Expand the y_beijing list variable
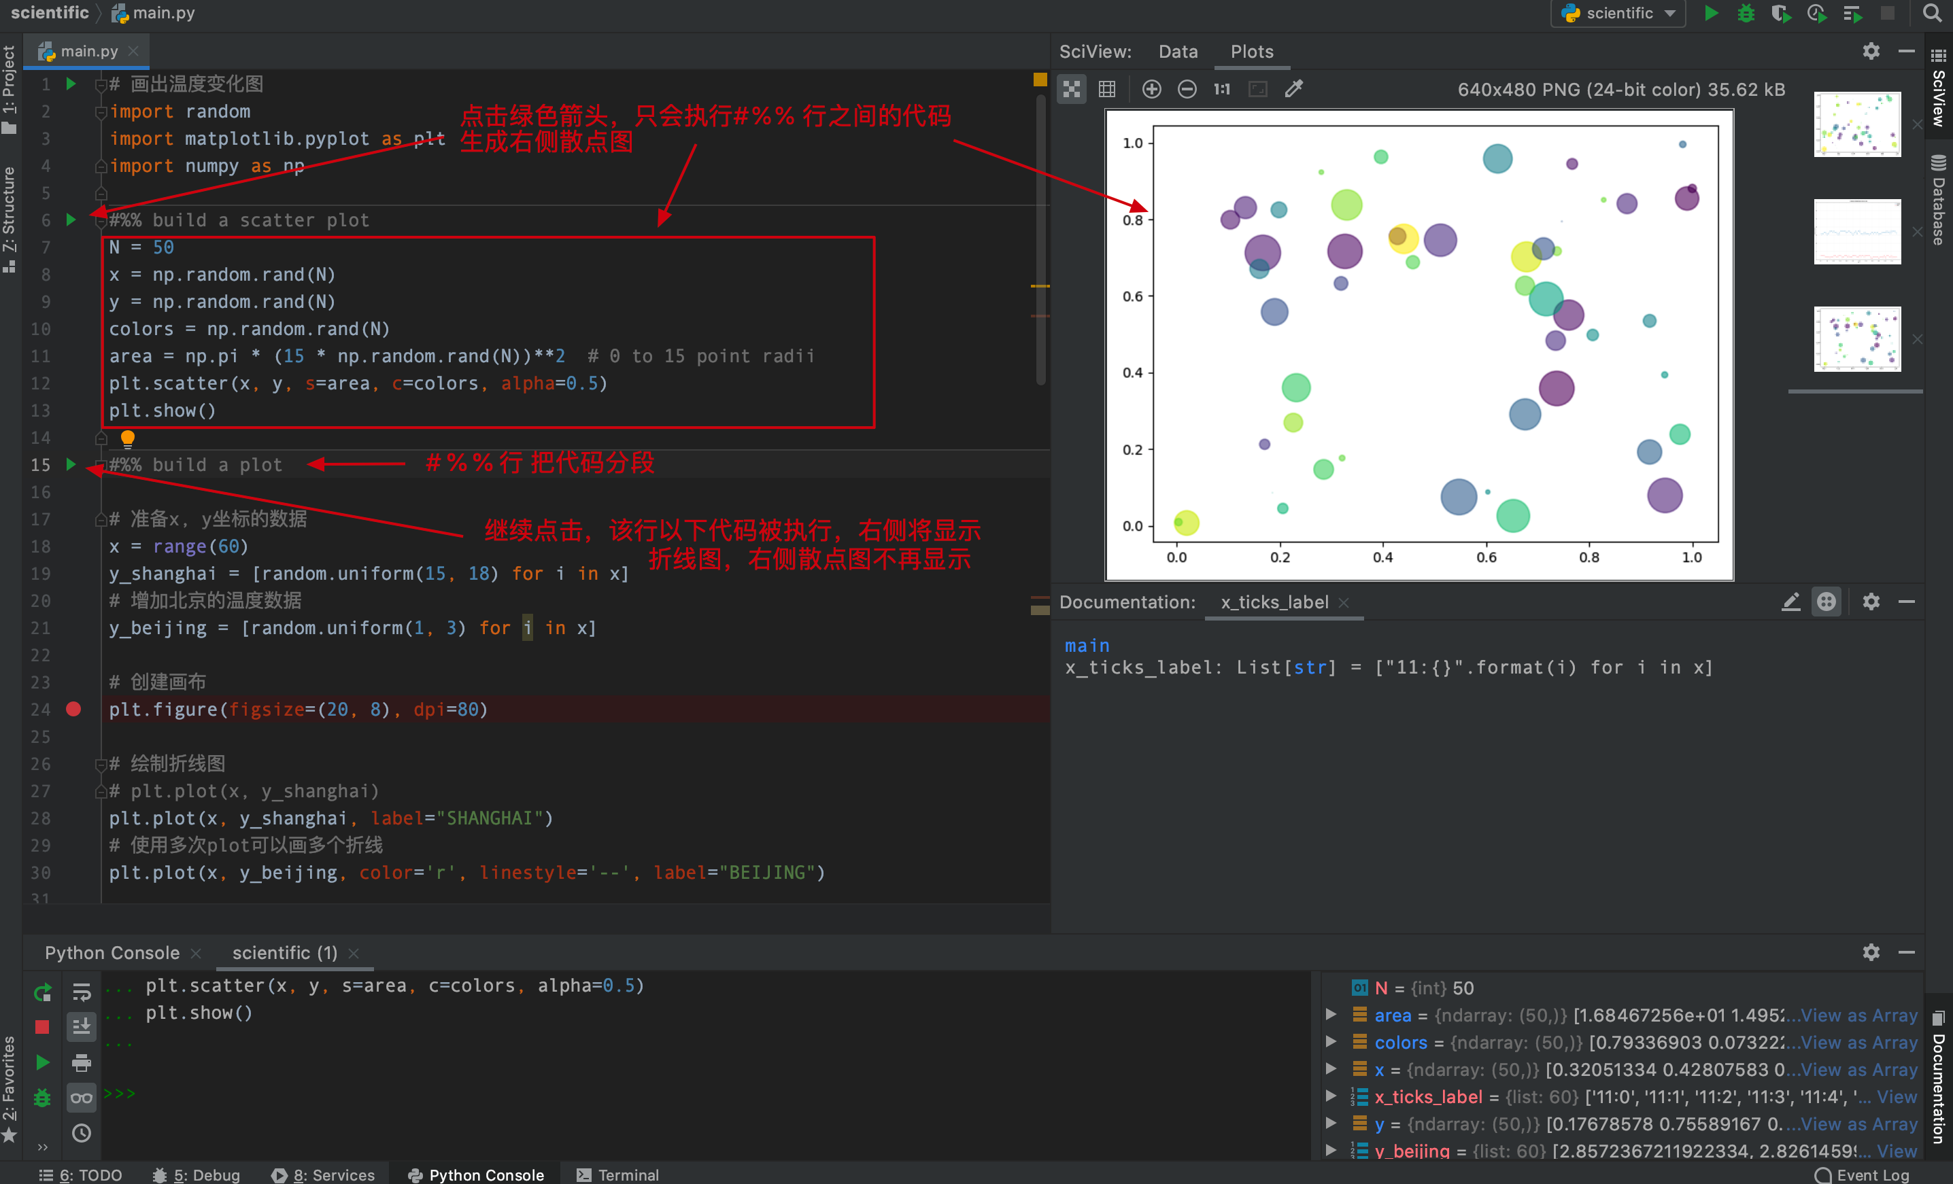1953x1184 pixels. click(x=1331, y=1150)
